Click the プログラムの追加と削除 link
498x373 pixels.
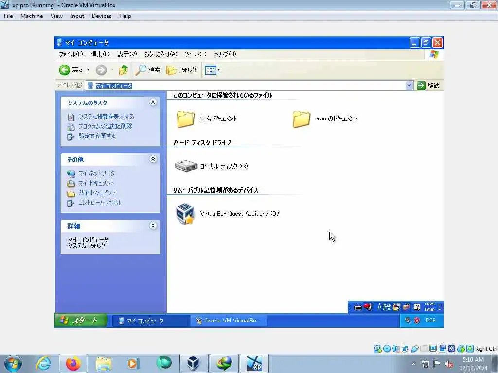[105, 126]
